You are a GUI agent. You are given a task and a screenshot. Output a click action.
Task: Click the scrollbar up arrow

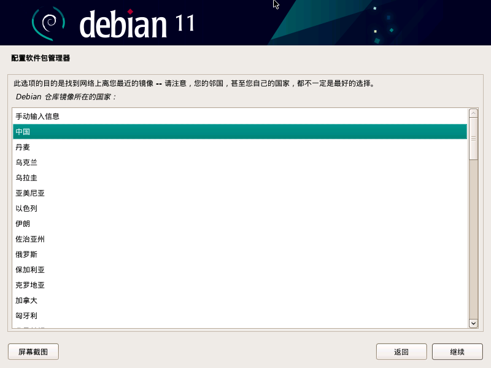click(x=473, y=113)
